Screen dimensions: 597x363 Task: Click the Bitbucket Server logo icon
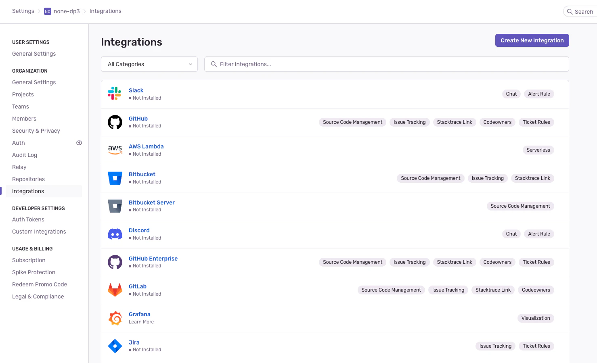coord(115,206)
